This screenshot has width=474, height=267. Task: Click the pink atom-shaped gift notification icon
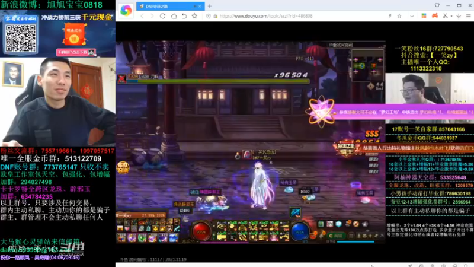pos(321,112)
